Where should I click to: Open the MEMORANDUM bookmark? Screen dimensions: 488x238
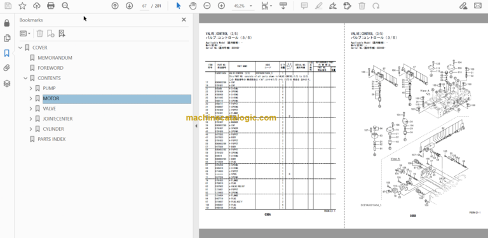click(55, 58)
